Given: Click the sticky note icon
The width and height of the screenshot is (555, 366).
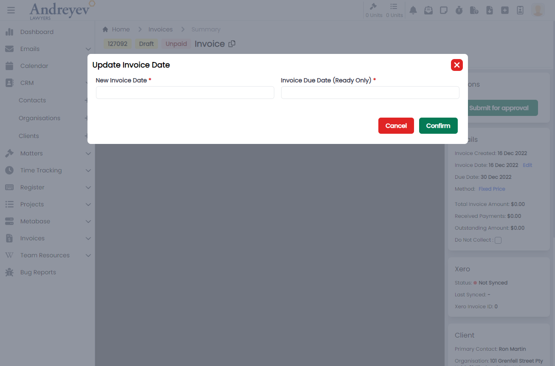Looking at the screenshot, I should click(x=443, y=10).
